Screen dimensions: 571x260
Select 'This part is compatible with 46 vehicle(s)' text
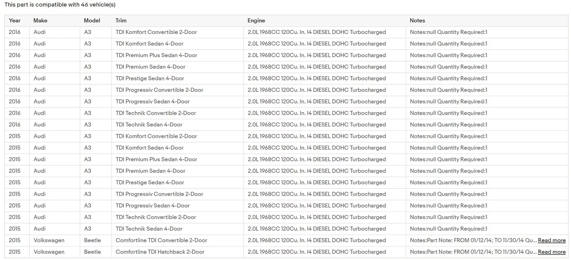pyautogui.click(x=60, y=5)
